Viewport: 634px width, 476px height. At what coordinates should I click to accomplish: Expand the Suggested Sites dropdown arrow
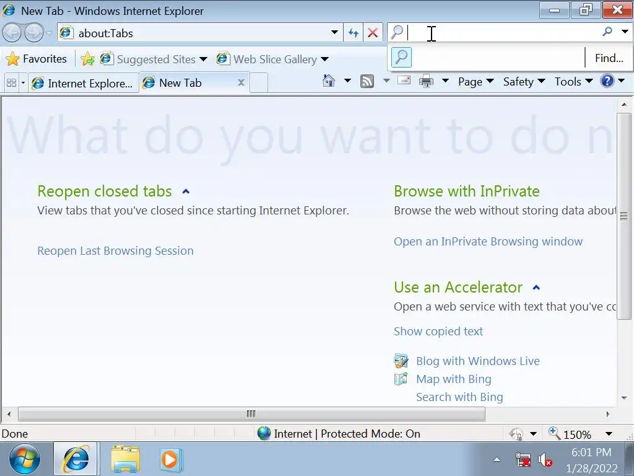(203, 59)
